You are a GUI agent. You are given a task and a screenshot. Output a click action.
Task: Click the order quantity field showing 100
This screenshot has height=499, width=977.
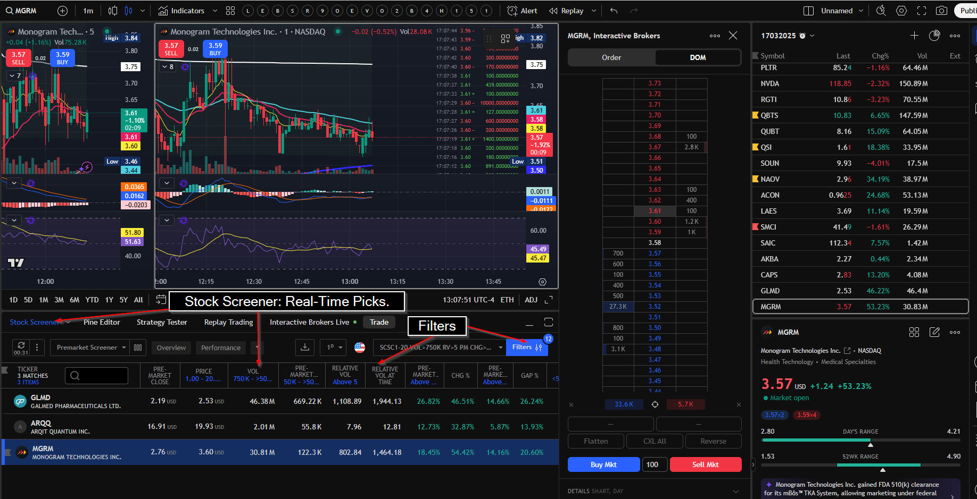pos(653,464)
